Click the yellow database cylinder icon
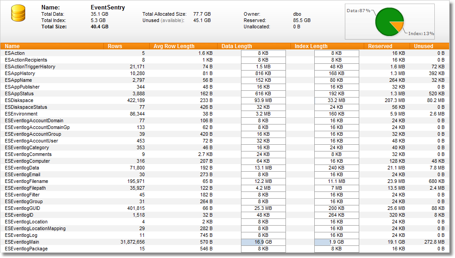The width and height of the screenshot is (455, 258). tap(18, 13)
